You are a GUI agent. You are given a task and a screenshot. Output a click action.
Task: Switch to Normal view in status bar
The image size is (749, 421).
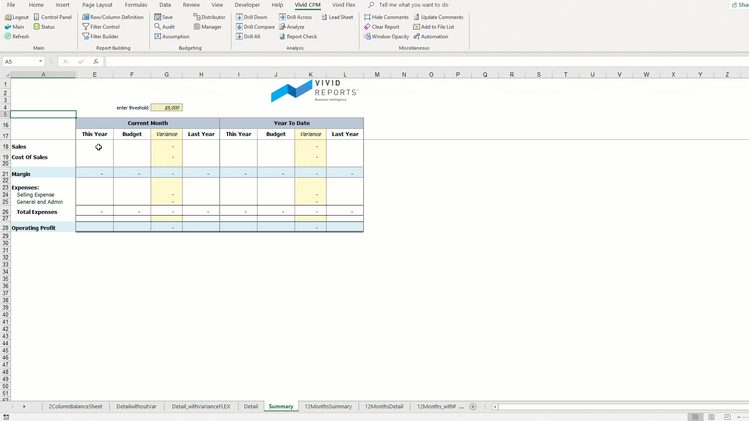tap(695, 417)
